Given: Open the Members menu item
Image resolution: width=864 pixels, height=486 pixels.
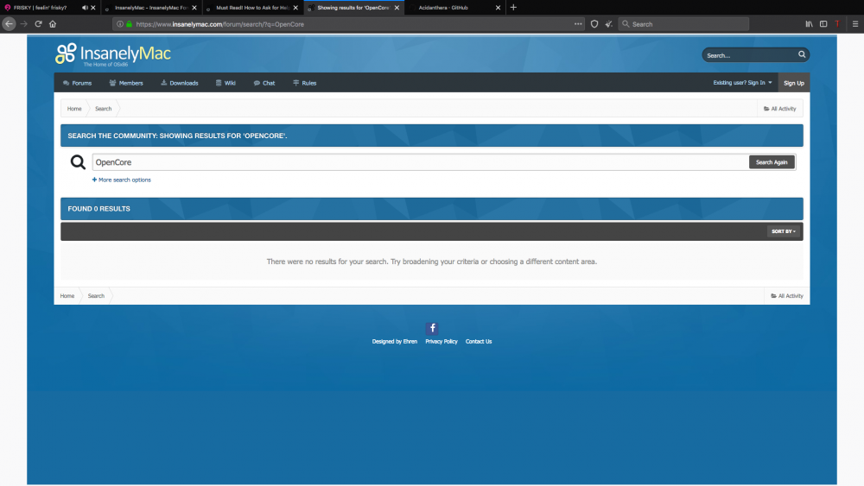Looking at the screenshot, I should point(126,83).
